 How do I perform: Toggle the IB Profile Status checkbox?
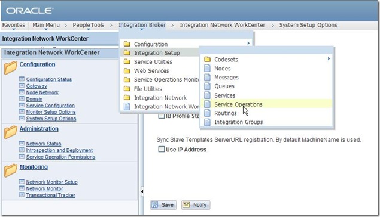click(x=161, y=116)
